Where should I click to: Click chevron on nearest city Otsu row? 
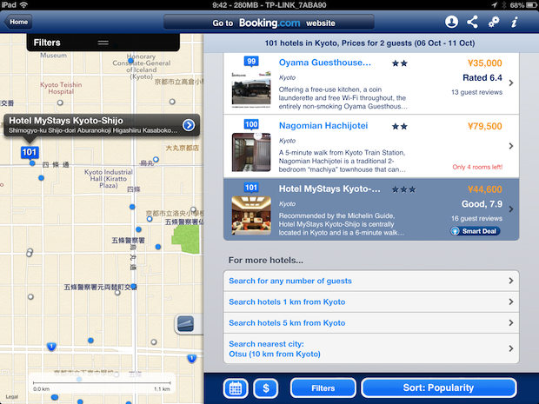[511, 348]
